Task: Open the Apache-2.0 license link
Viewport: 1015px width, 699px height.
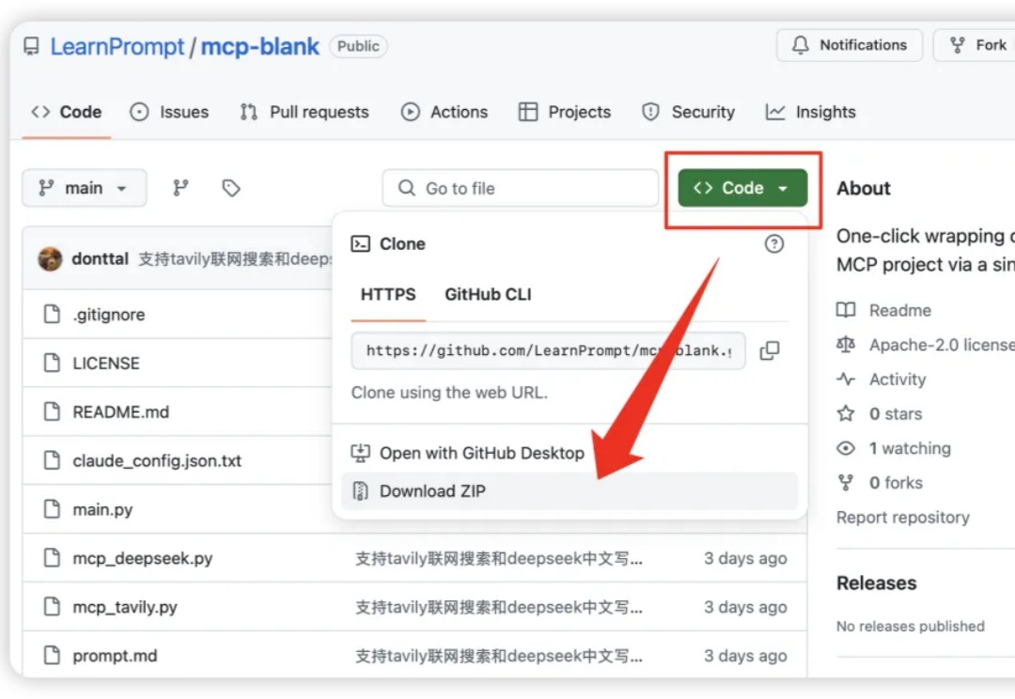Action: click(942, 345)
